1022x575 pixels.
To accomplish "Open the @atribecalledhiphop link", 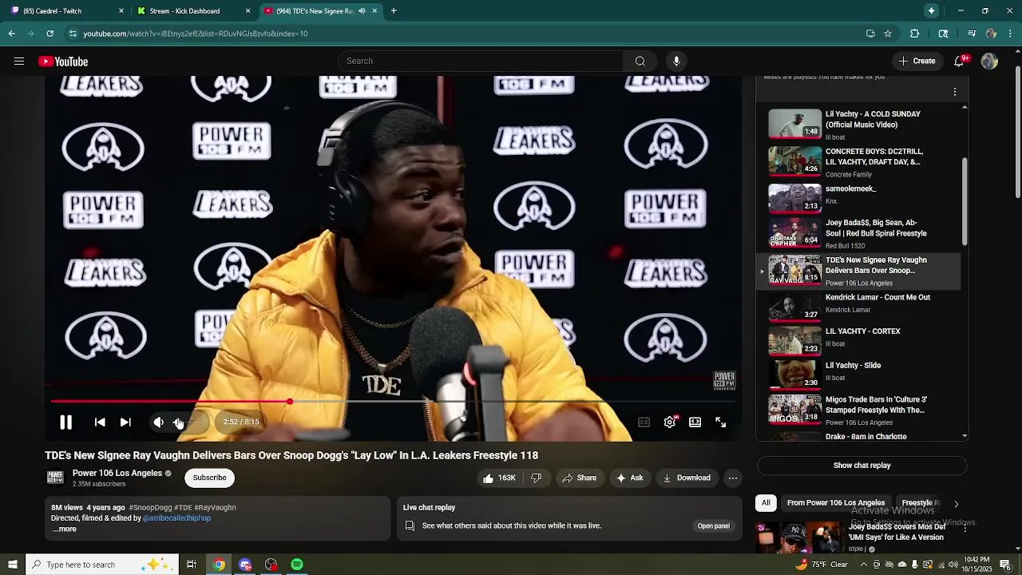I will [176, 518].
